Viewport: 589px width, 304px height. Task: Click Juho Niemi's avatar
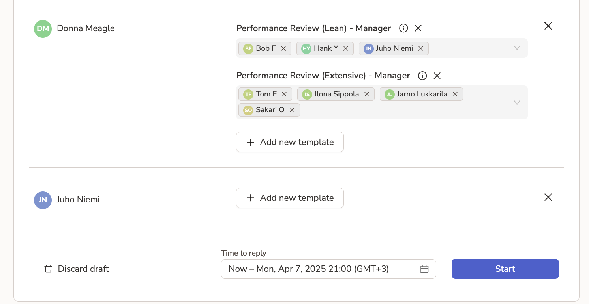point(43,200)
